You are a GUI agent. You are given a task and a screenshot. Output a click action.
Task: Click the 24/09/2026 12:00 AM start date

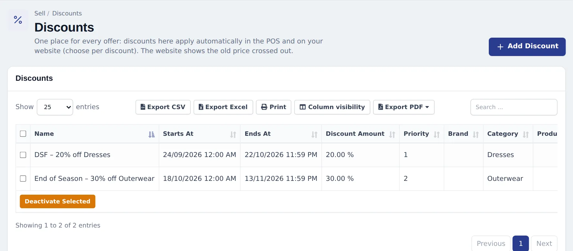199,155
